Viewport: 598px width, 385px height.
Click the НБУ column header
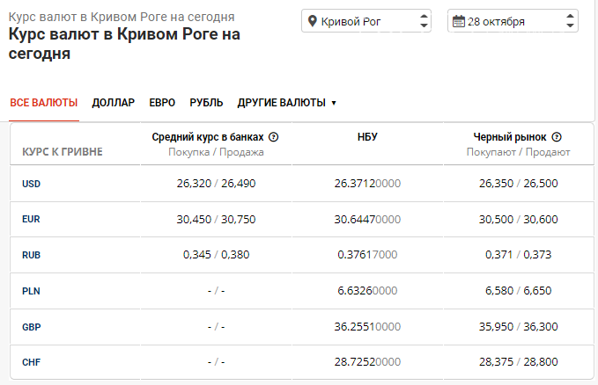tap(367, 137)
